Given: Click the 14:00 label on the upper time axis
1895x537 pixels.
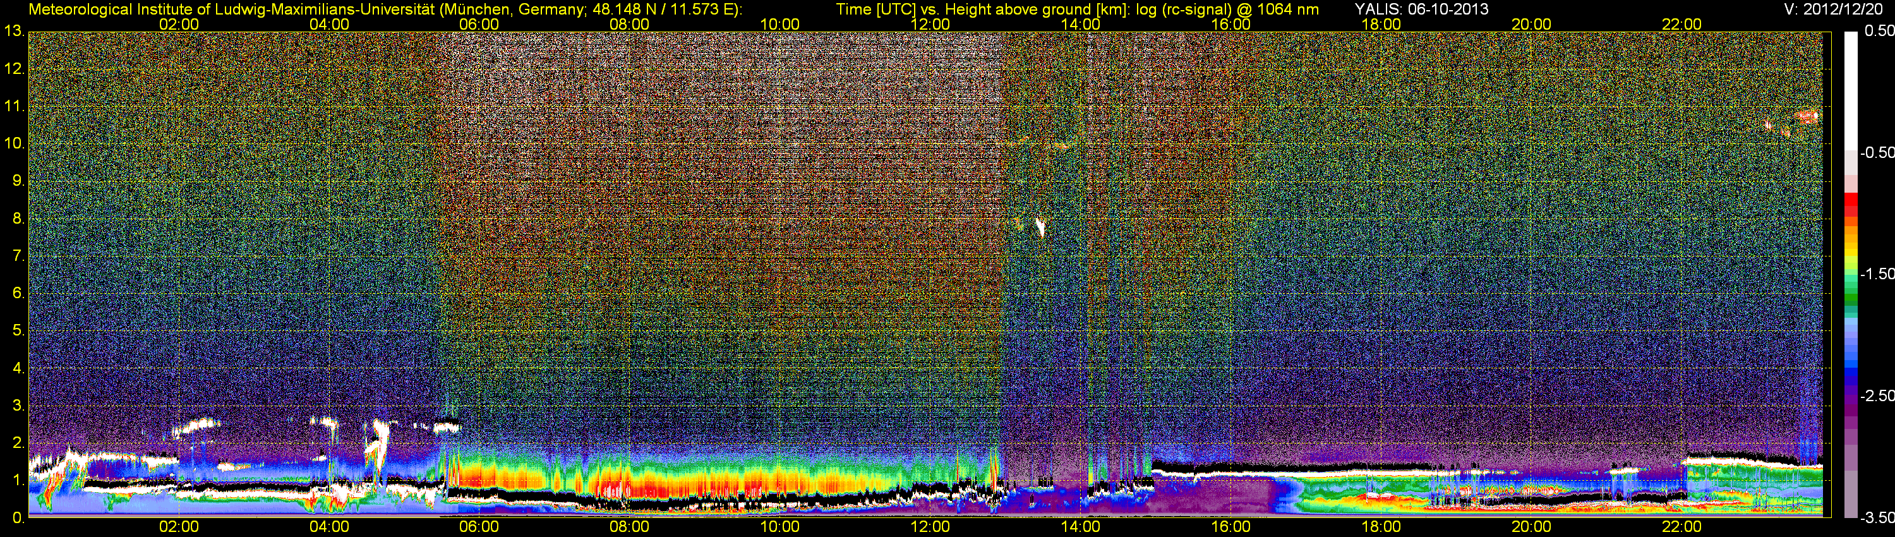Looking at the screenshot, I should pyautogui.click(x=1081, y=24).
